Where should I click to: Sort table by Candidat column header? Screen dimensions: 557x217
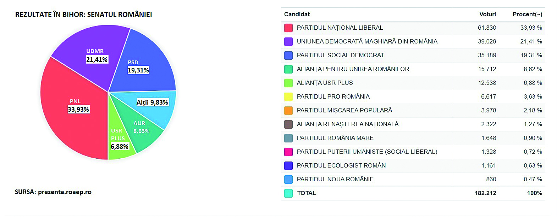(297, 14)
